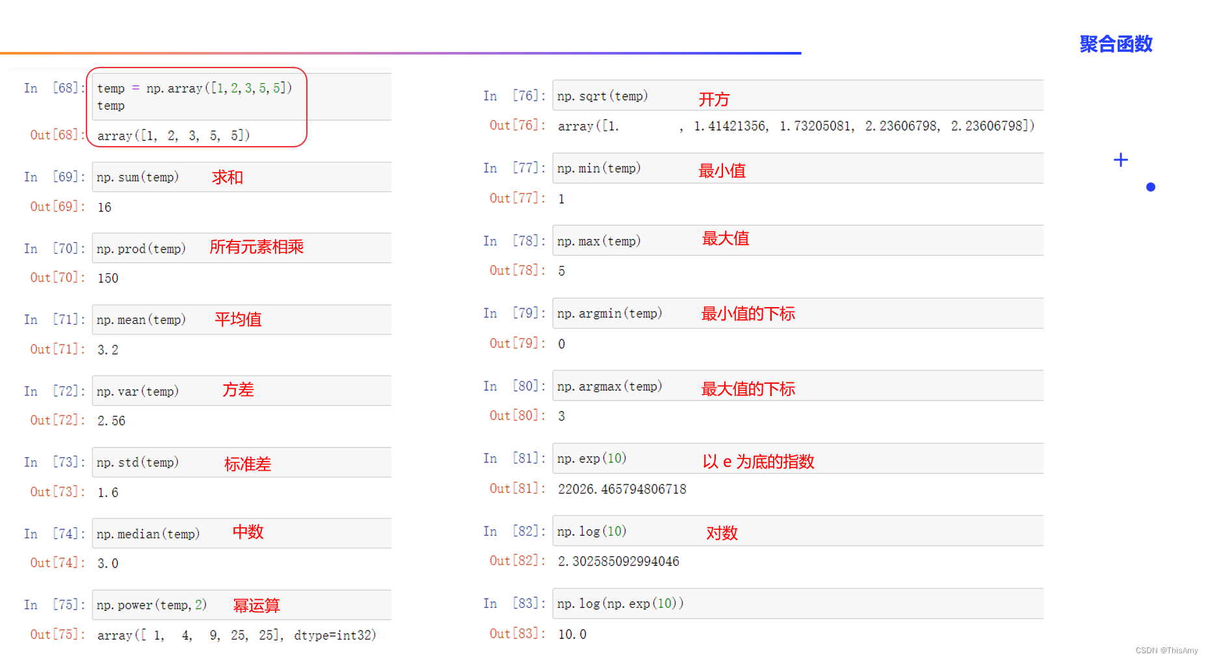
Task: Click the red annotation 求和
Action: click(228, 177)
